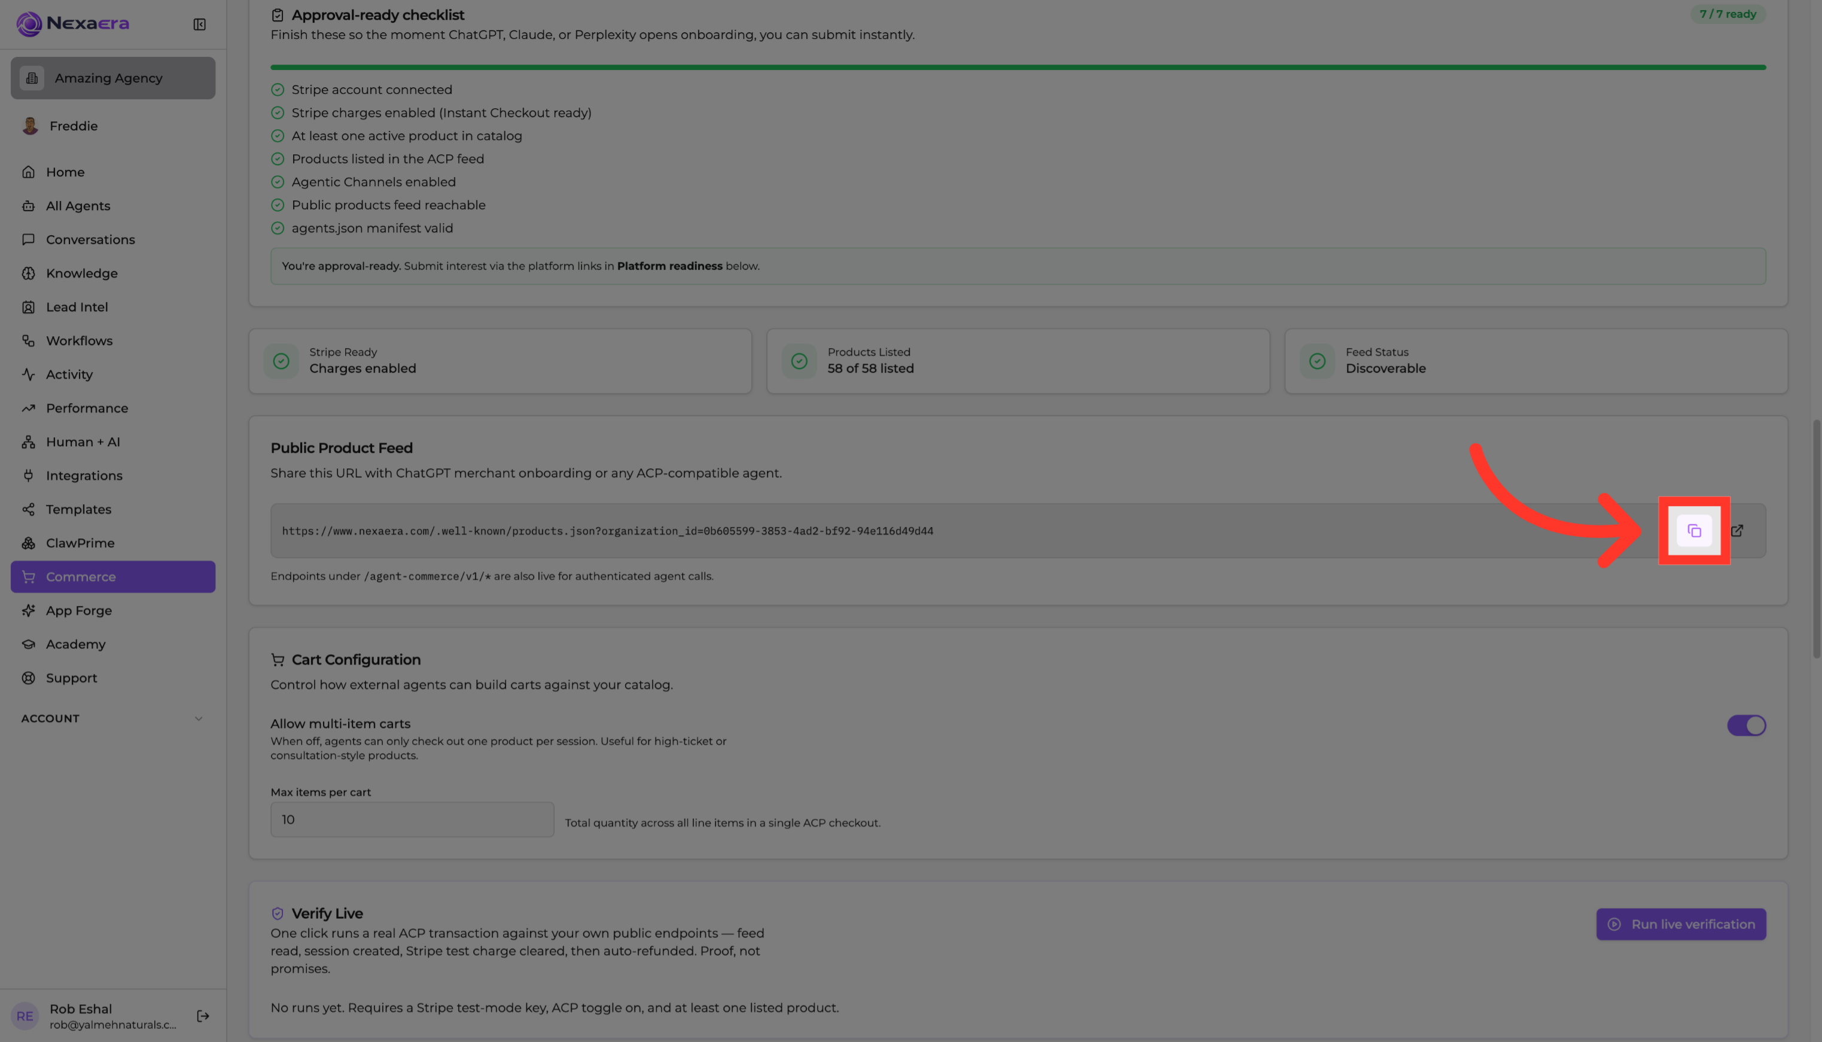Toggle Allow multi-item carts switch
The height and width of the screenshot is (1042, 1822).
tap(1746, 725)
